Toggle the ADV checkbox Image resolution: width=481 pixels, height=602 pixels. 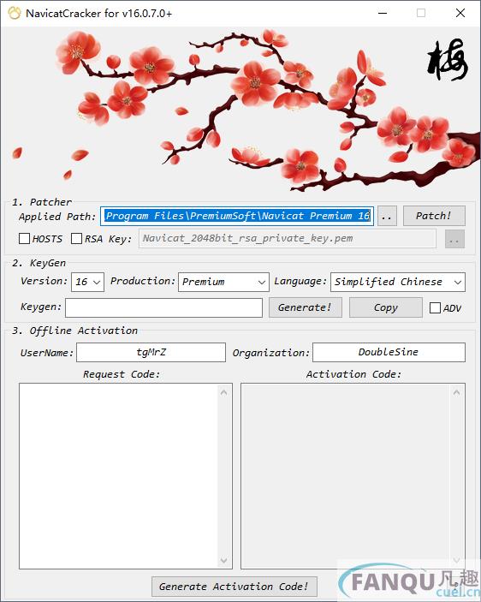click(435, 308)
